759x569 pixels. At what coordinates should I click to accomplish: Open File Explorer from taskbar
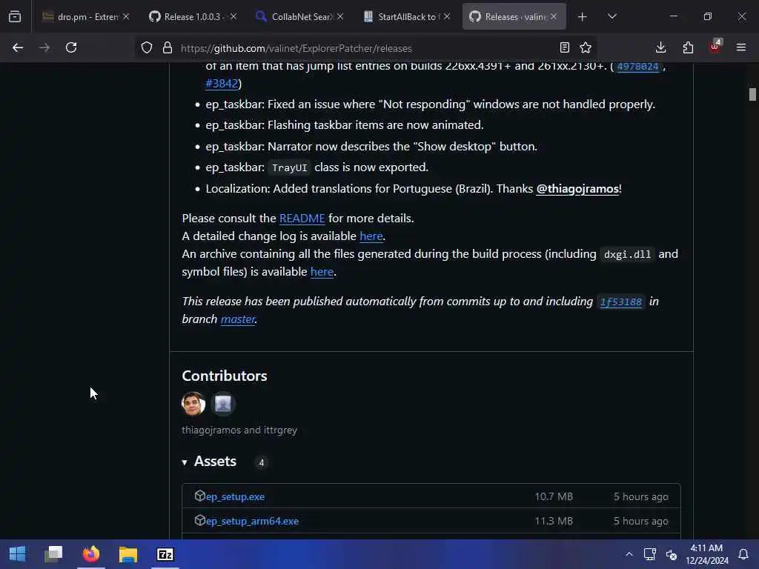(128, 554)
